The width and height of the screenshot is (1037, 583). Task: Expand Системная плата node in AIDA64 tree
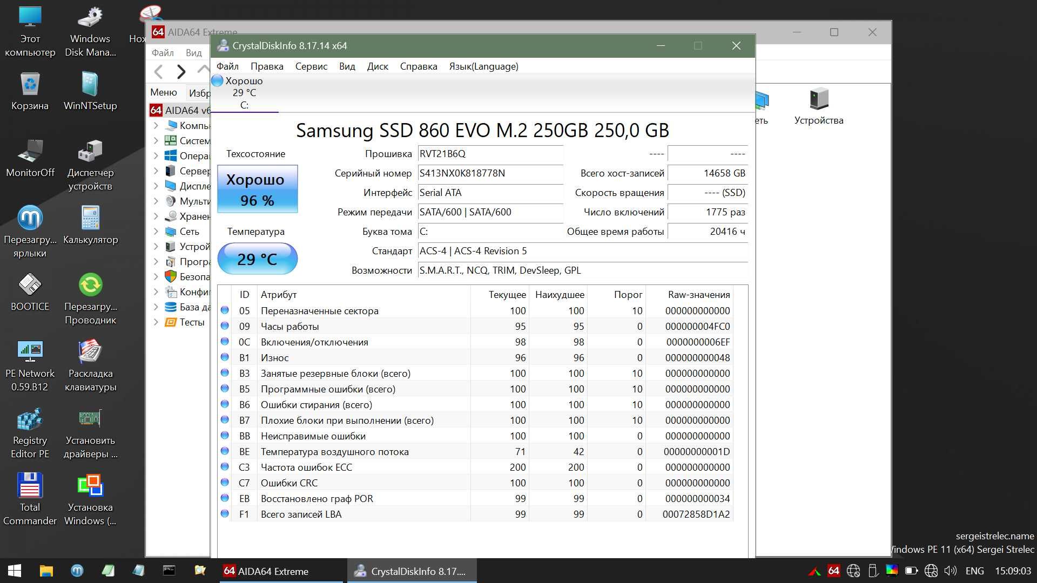tap(156, 140)
